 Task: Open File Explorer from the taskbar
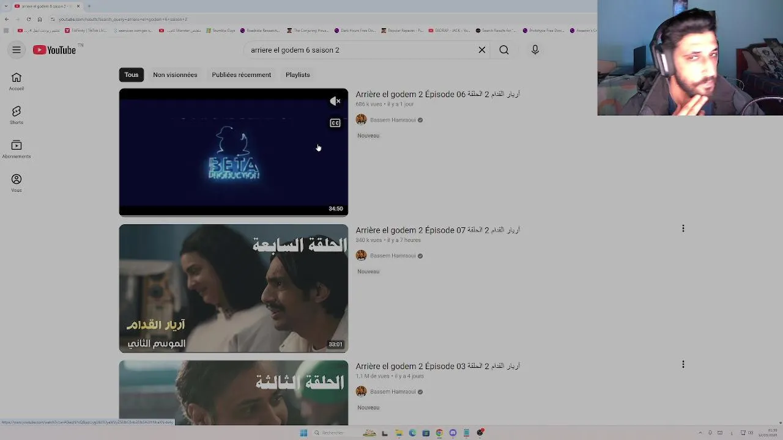click(x=399, y=433)
